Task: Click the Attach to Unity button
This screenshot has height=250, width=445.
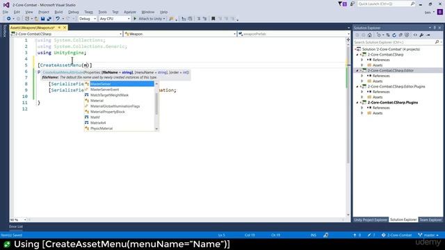Action: 149,19
